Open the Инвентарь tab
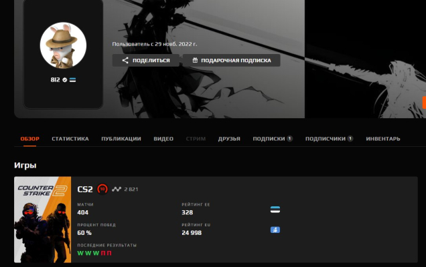Viewport: 426px width, 267px height. [383, 139]
